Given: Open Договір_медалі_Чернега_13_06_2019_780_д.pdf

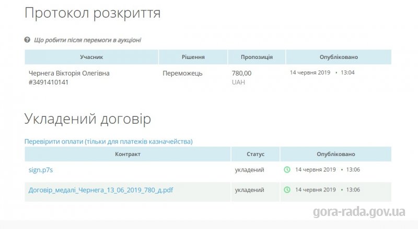Looking at the screenshot, I should 101,190.
